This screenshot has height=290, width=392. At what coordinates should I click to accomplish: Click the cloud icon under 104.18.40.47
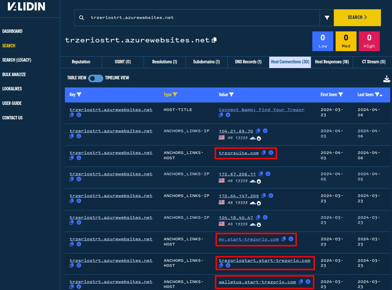(x=253, y=224)
